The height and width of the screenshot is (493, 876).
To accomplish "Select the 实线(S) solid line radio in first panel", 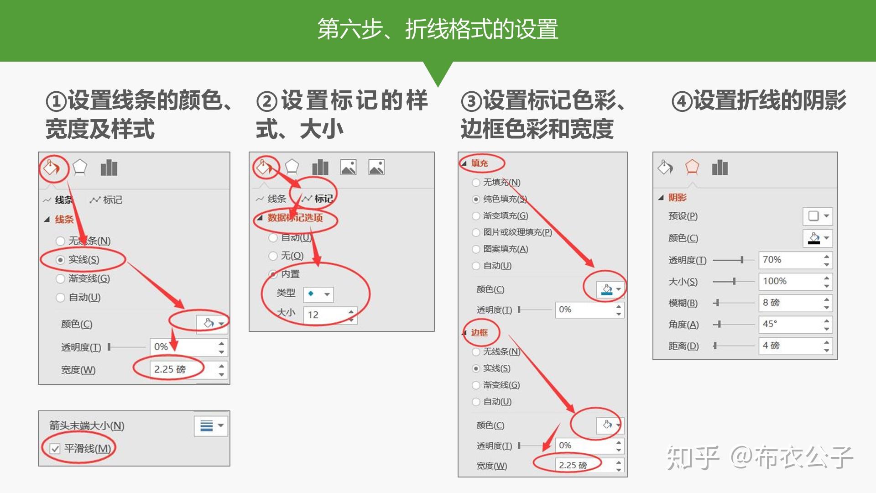I will (60, 260).
